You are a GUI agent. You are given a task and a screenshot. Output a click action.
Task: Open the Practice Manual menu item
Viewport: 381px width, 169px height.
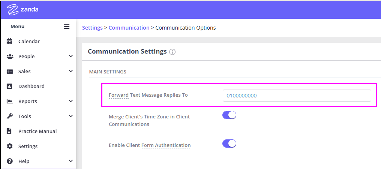point(38,132)
